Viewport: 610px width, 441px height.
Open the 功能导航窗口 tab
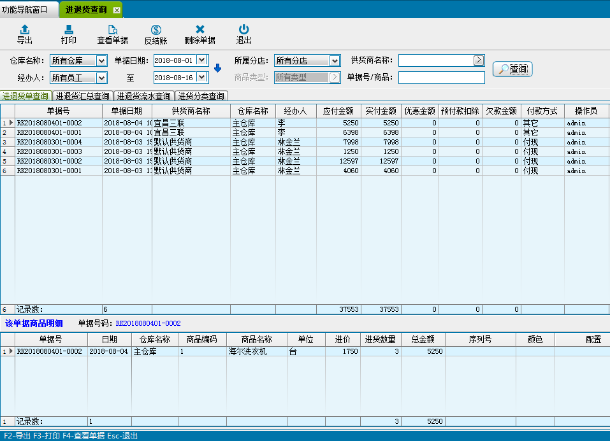(29, 10)
